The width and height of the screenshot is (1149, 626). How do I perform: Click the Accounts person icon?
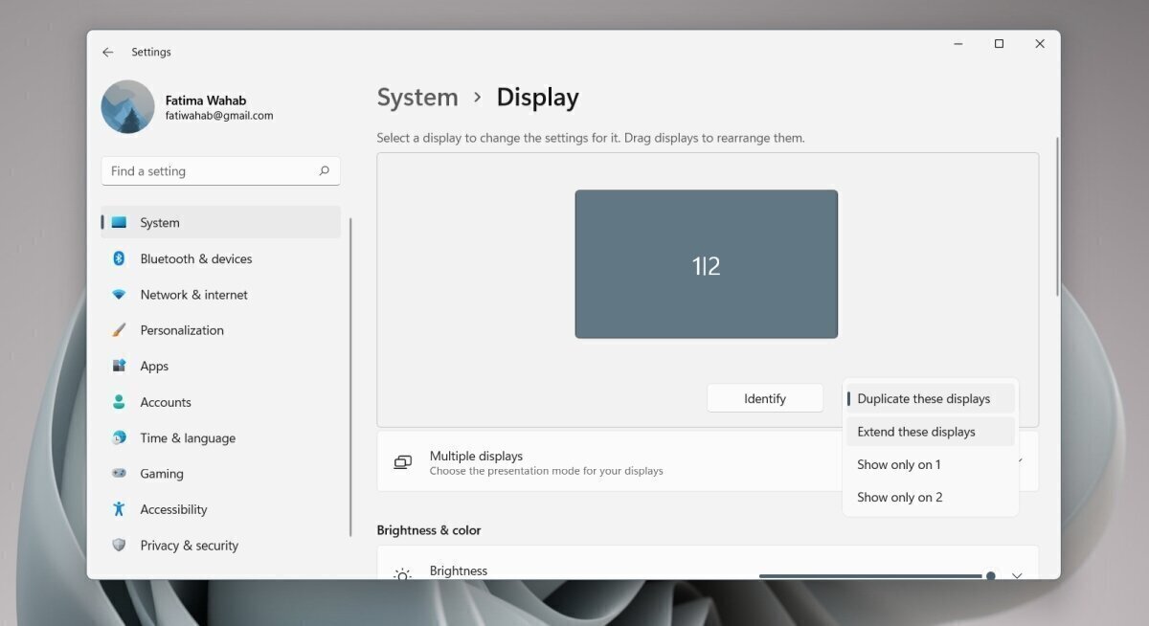[119, 402]
